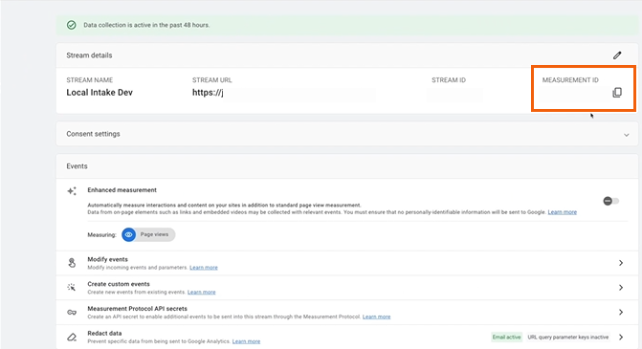
Task: Click the Enhanced measurement sparkle icon
Action: [x=72, y=191]
